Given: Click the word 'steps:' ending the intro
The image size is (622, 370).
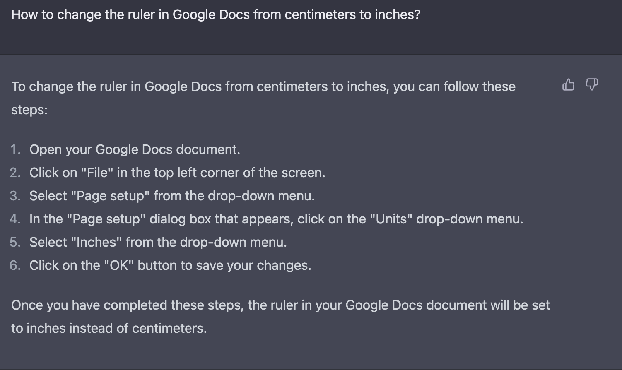Looking at the screenshot, I should (29, 110).
